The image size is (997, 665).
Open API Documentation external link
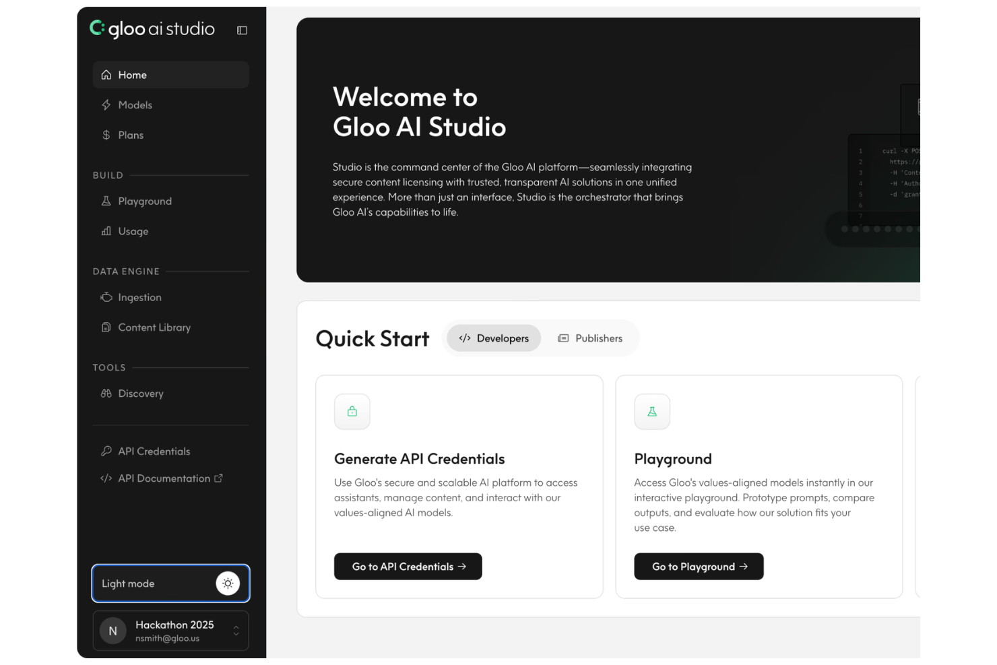coord(218,478)
